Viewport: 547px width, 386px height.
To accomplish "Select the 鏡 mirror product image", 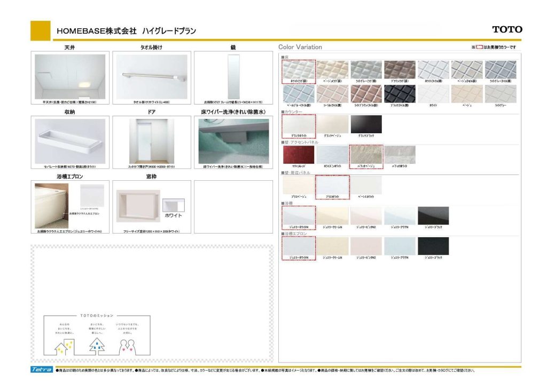I will coord(233,77).
